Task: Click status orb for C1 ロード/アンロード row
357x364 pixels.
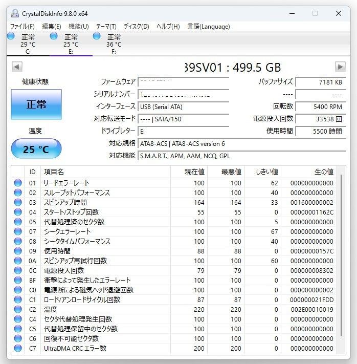Action: coord(18,299)
